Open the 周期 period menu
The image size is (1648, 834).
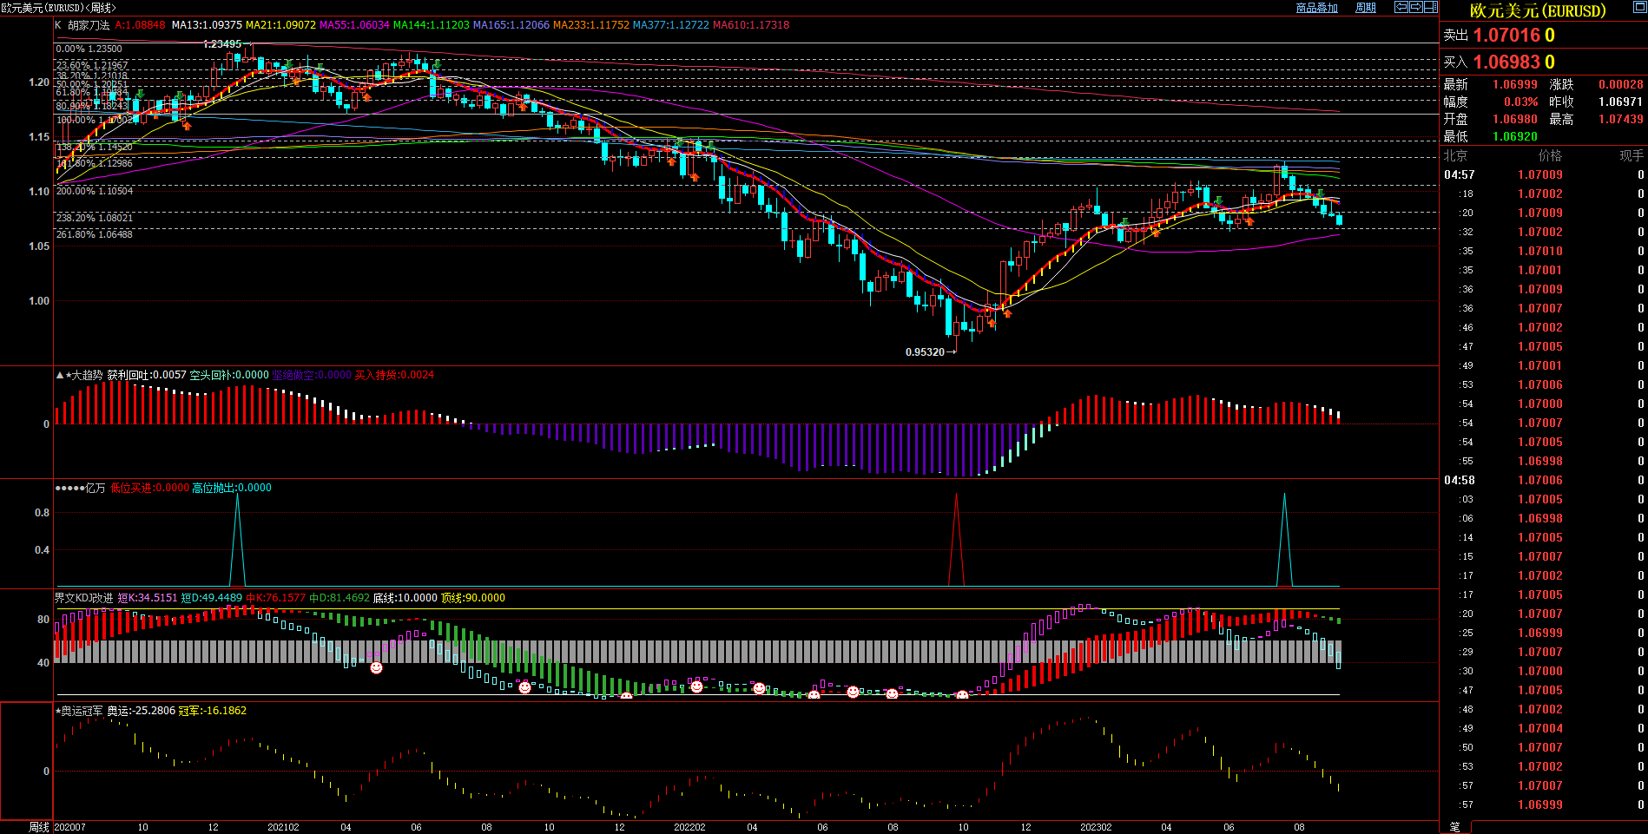(x=1366, y=8)
